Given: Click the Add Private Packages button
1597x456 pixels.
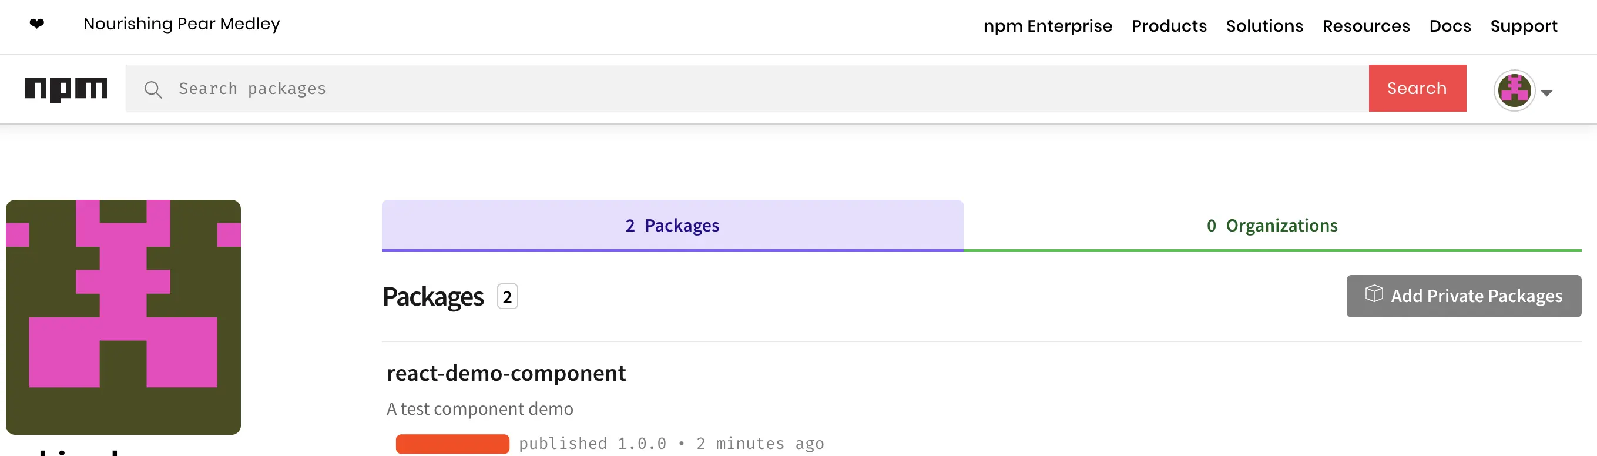Looking at the screenshot, I should tap(1463, 296).
